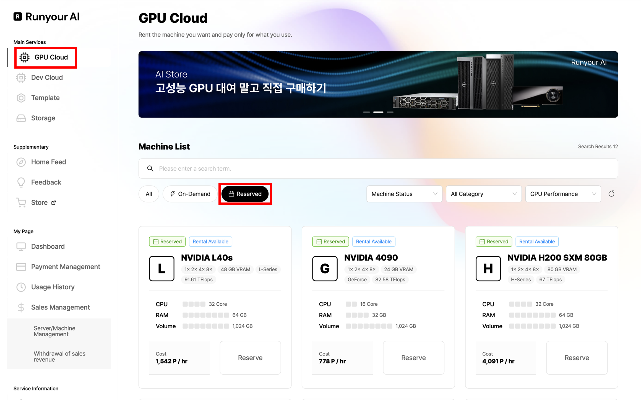Click the Runyour AI logo icon
Image resolution: width=641 pixels, height=400 pixels.
tap(18, 17)
